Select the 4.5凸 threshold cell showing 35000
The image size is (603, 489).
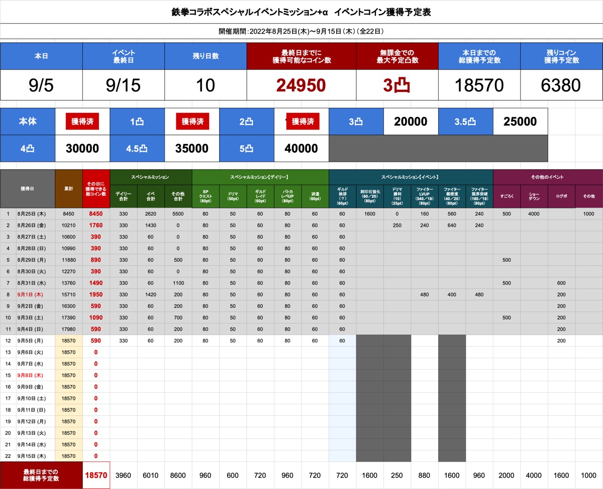tap(192, 148)
